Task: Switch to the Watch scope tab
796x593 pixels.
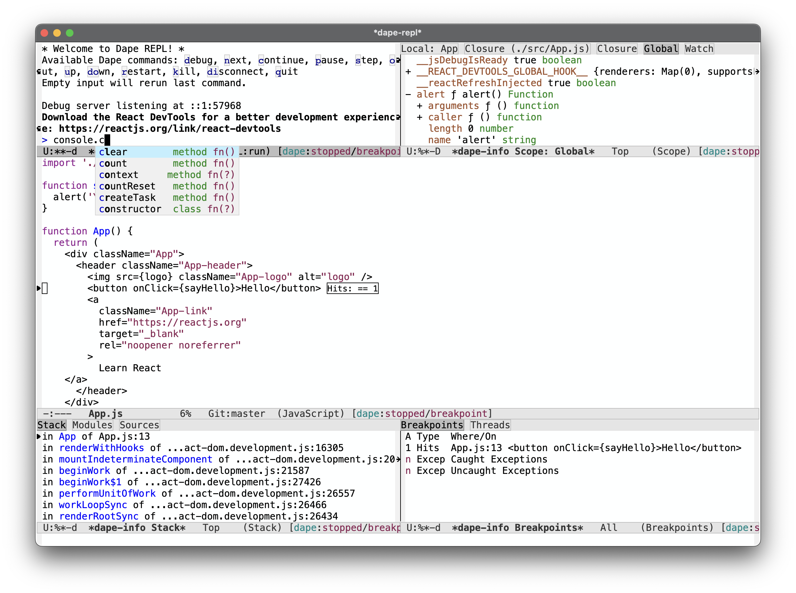Action: coord(699,49)
